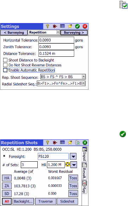Click the yellow star favorites icon in Settings
128x206 pixels.
pyautogui.click(x=70, y=26)
